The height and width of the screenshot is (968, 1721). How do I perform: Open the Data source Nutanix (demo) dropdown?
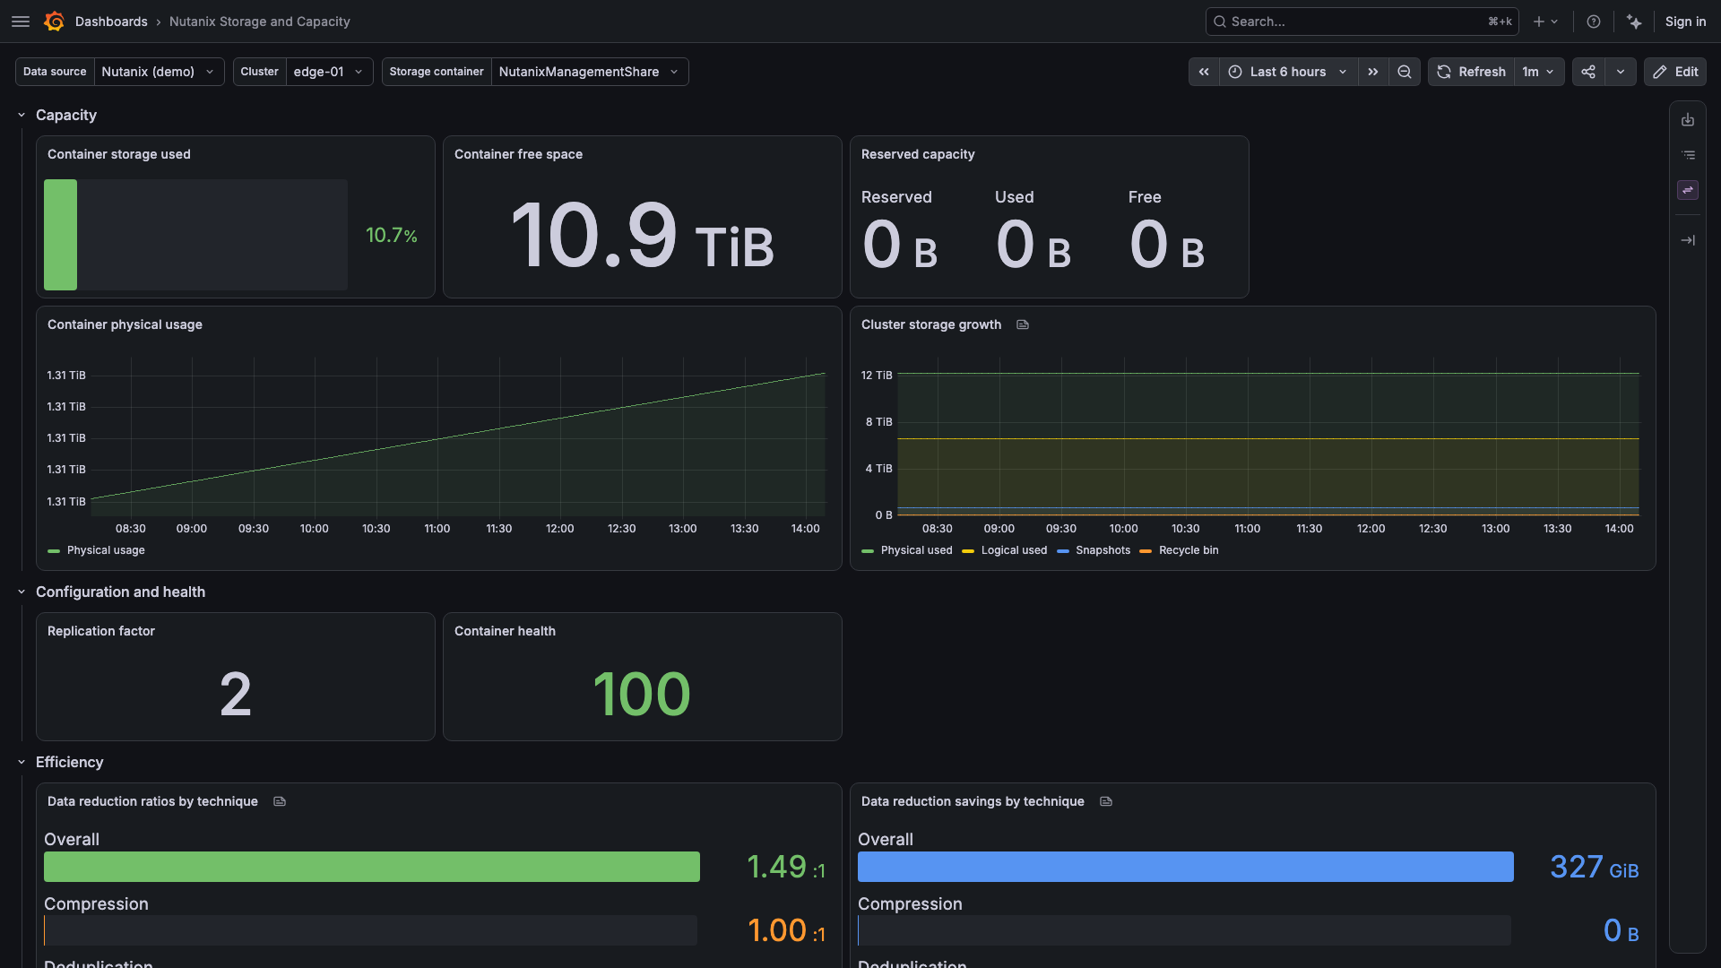click(x=159, y=72)
